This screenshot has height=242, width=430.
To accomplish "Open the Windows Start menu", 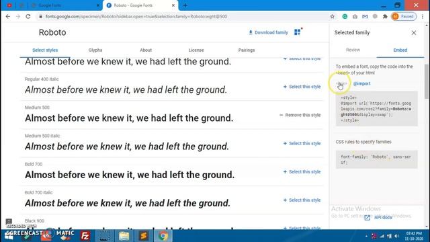I will [x=8, y=236].
